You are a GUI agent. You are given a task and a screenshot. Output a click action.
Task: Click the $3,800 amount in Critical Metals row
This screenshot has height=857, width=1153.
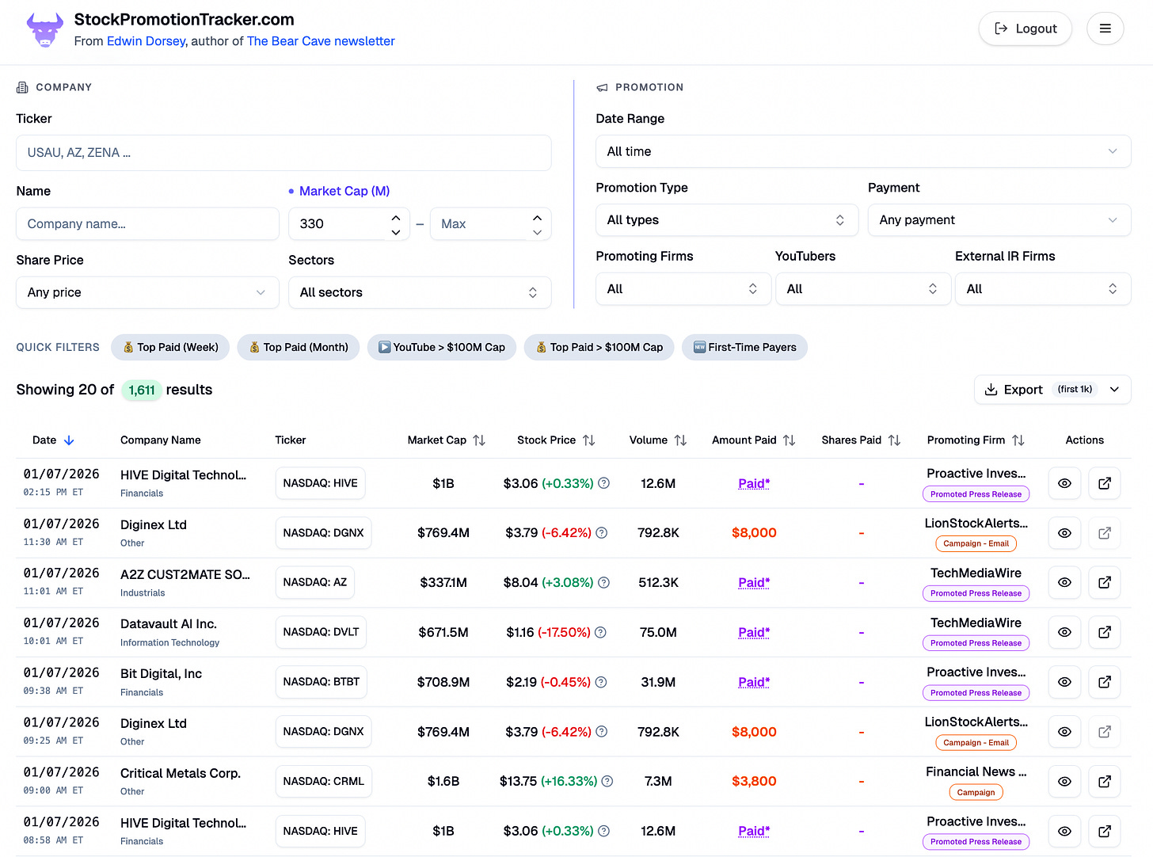(x=754, y=781)
